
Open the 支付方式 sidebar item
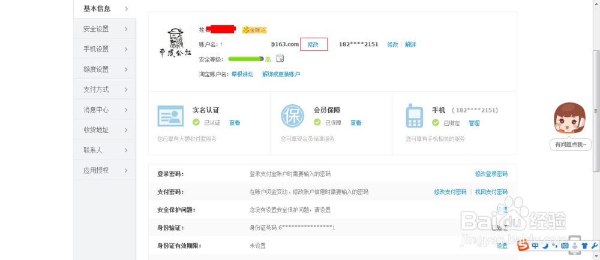click(x=105, y=90)
